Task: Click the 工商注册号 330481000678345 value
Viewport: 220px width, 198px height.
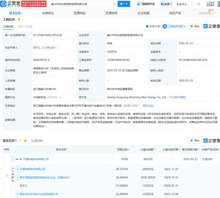Action: (118, 60)
